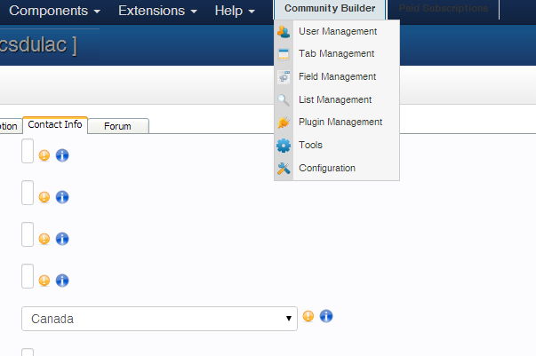Open the Components dropdown menu
Viewport: 536px width, 356px height.
pyautogui.click(x=55, y=11)
